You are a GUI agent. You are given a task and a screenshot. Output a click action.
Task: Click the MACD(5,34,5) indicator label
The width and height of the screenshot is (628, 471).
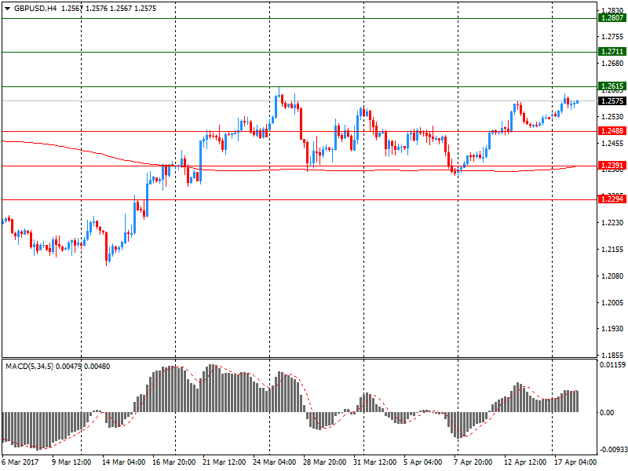29,367
